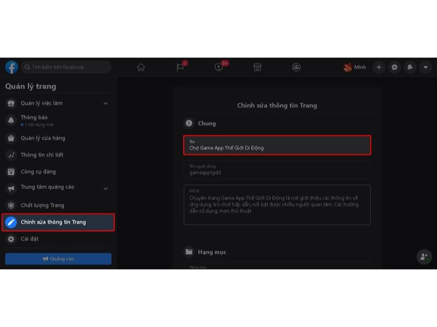This screenshot has width=437, height=327.
Task: Open Watch videos icon in top bar
Action: [218, 67]
